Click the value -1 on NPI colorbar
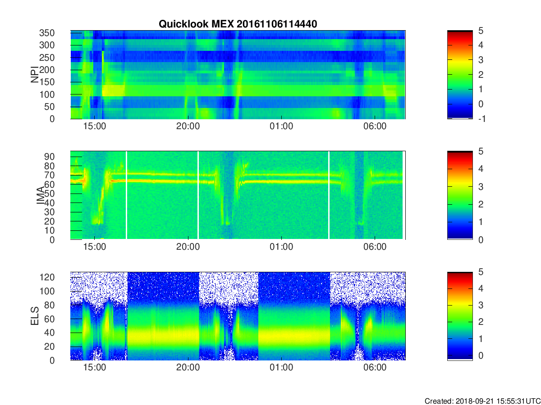Image resolution: width=541 pixels, height=405 pixels. click(x=481, y=119)
